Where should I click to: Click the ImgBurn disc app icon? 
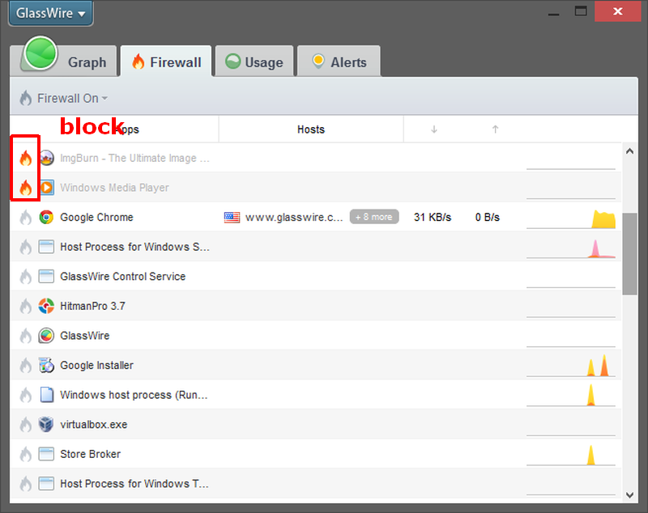pyautogui.click(x=46, y=158)
